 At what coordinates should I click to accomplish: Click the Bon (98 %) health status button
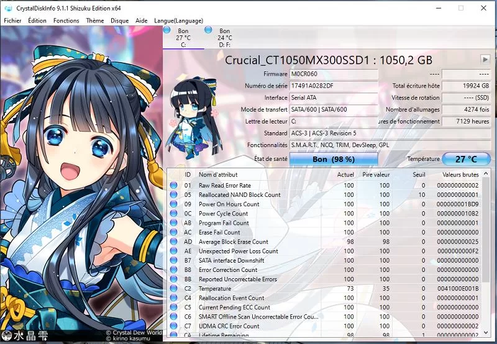(334, 159)
